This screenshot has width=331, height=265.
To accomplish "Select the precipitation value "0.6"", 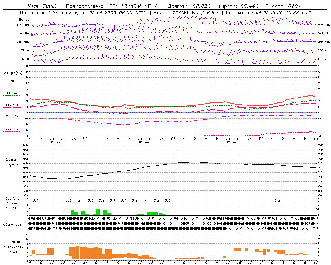I will pyautogui.click(x=91, y=200).
